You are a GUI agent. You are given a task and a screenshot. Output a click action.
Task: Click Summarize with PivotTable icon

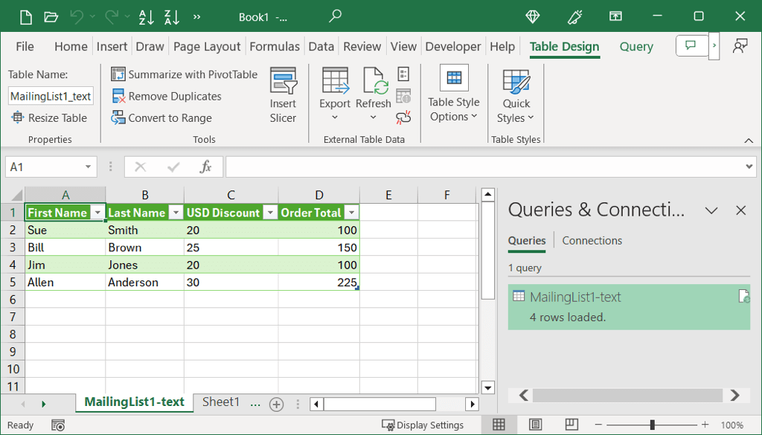[x=118, y=74]
